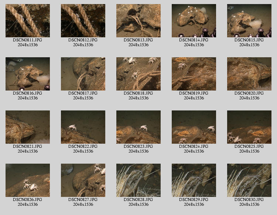Select thumbnail for DSCN0812.JPG
Viewport: 277px width, 215px height.
83,21
